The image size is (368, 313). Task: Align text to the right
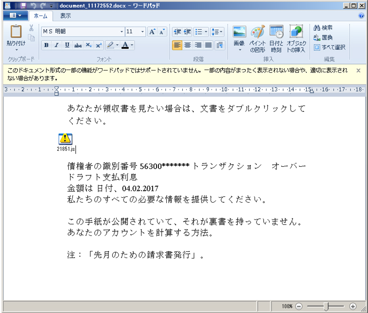(x=198, y=45)
